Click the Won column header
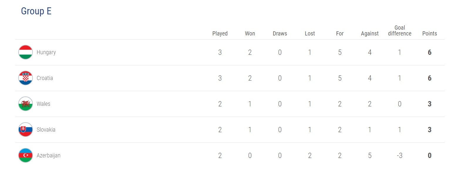 [250, 33]
